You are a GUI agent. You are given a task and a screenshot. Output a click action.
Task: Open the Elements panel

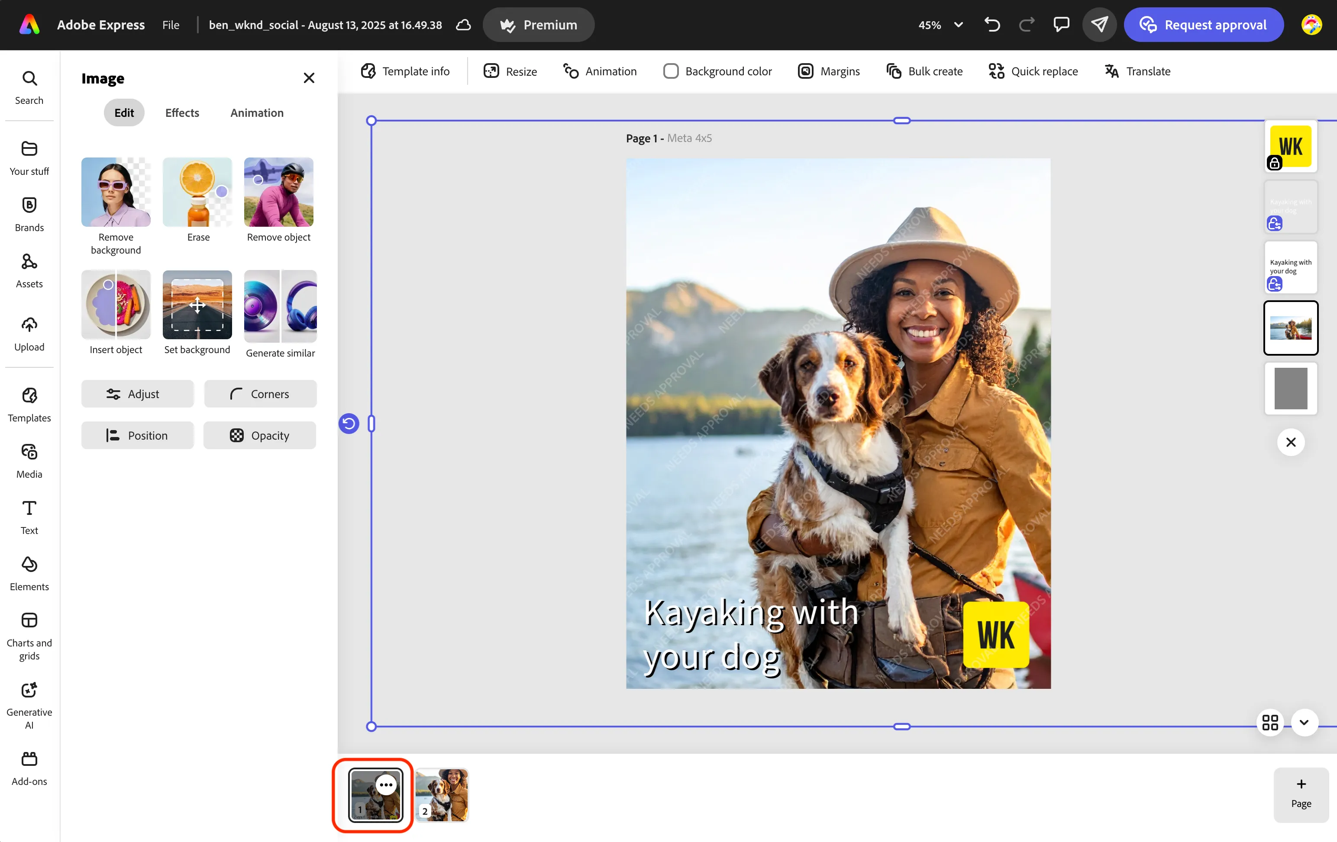coord(29,574)
